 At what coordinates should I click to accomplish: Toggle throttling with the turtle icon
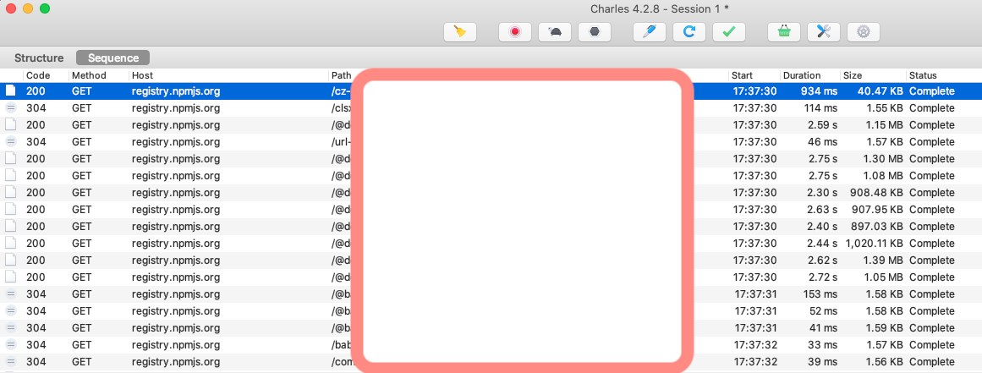(555, 32)
